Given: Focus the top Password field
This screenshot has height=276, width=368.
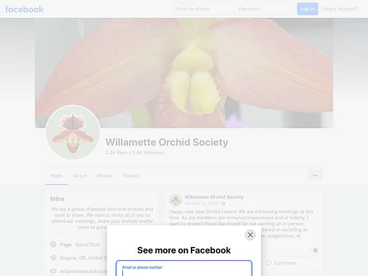Looking at the screenshot, I should pyautogui.click(x=264, y=9).
